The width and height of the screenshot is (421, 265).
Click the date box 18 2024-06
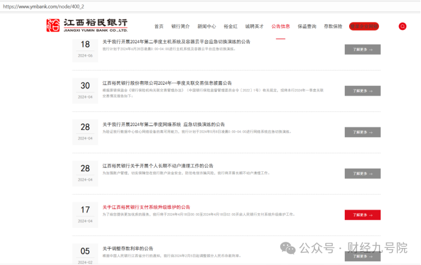(85, 50)
